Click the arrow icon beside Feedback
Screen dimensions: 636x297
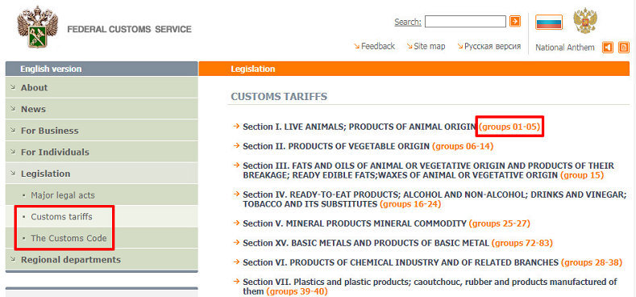356,46
